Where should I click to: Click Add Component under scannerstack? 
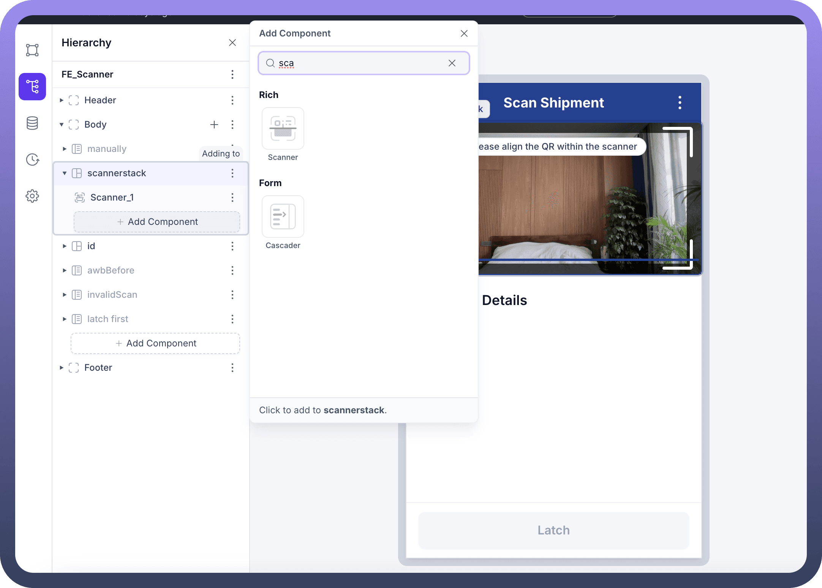(157, 222)
